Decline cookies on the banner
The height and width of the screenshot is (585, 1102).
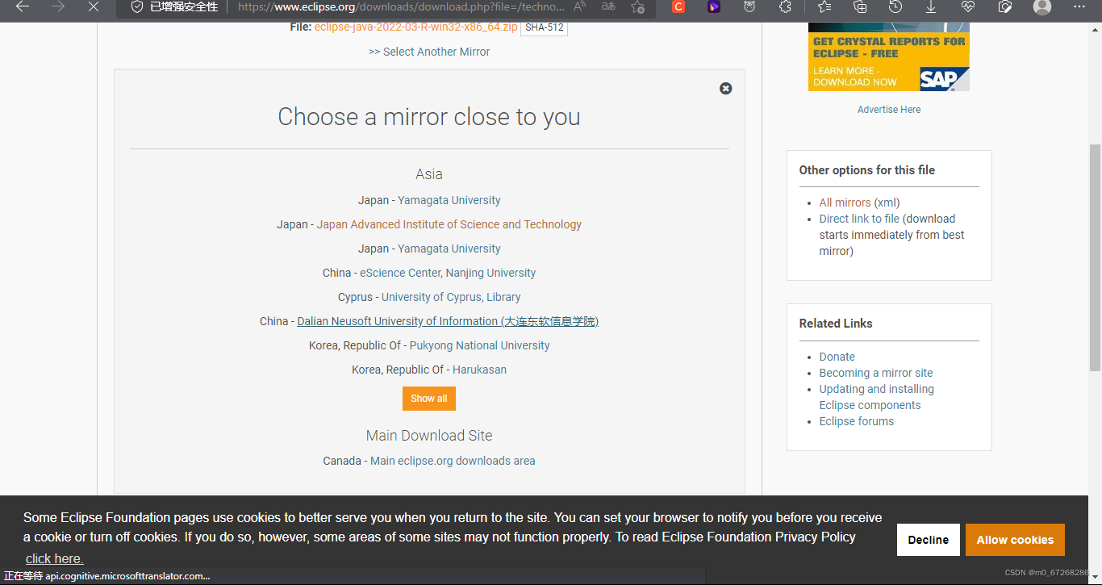(929, 540)
